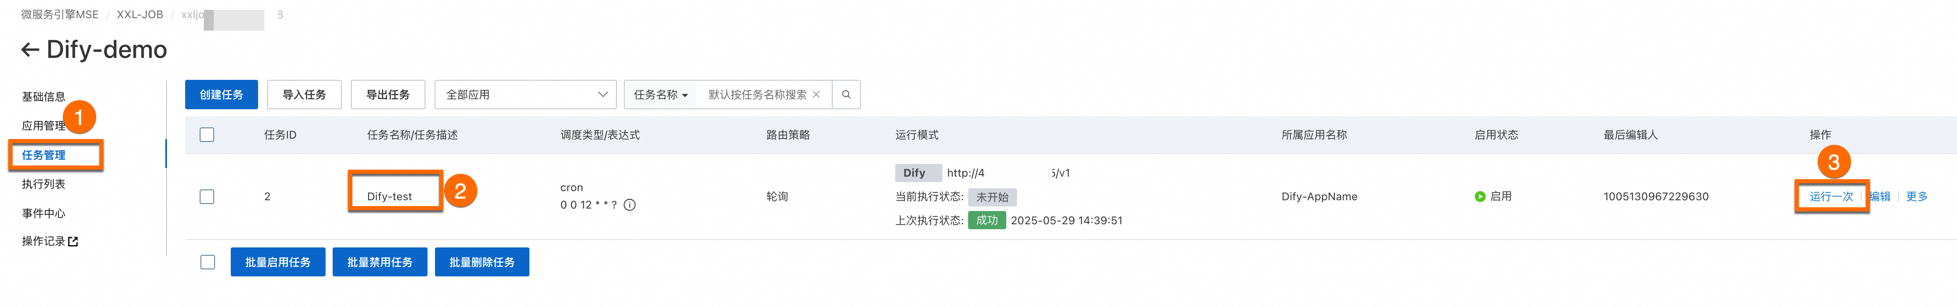Click the 创建任务 button
This screenshot has height=307, width=1957.
221,95
